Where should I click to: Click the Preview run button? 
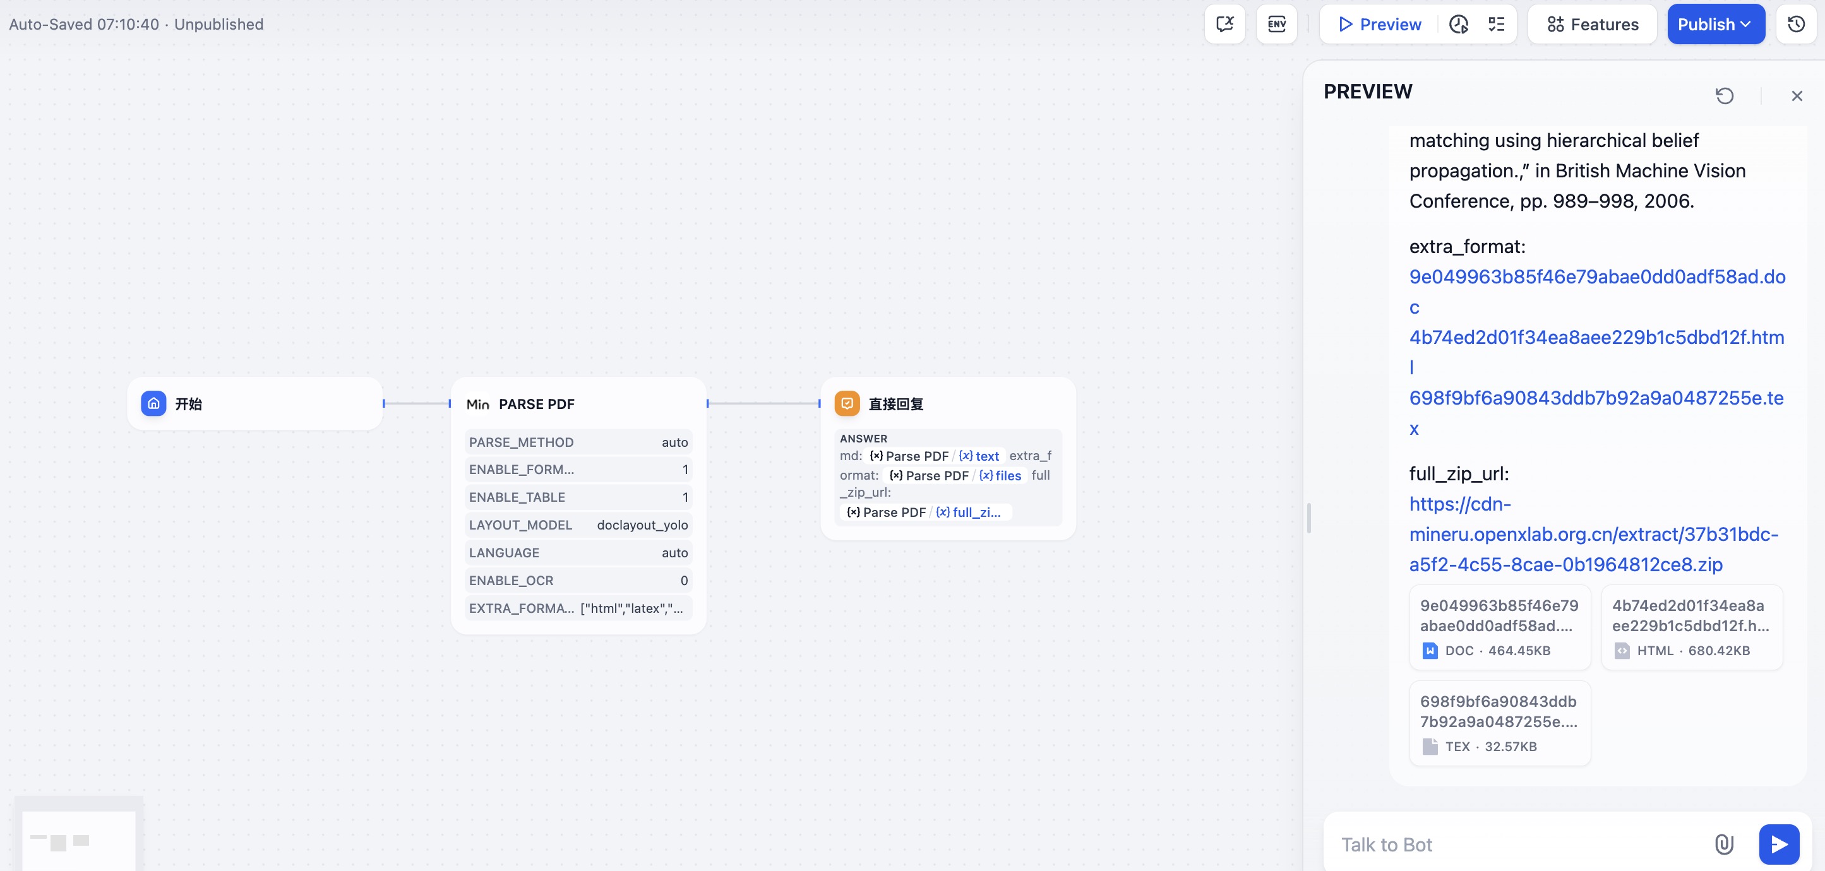[x=1379, y=24]
